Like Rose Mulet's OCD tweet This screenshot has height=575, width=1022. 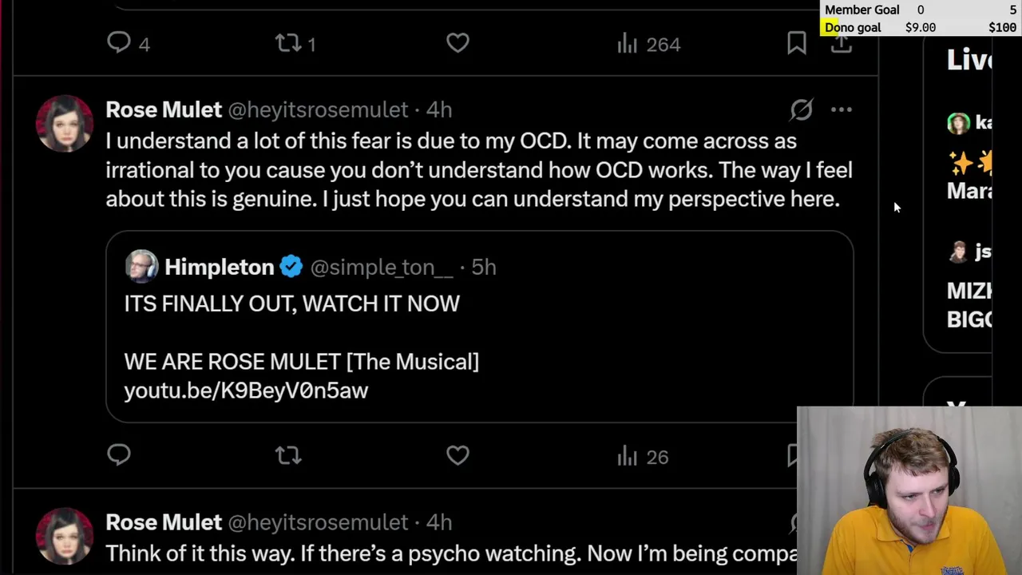point(458,455)
